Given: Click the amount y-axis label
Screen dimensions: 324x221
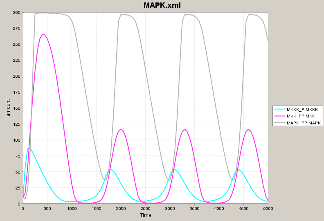Looking at the screenshot, I should pyautogui.click(x=8, y=108).
